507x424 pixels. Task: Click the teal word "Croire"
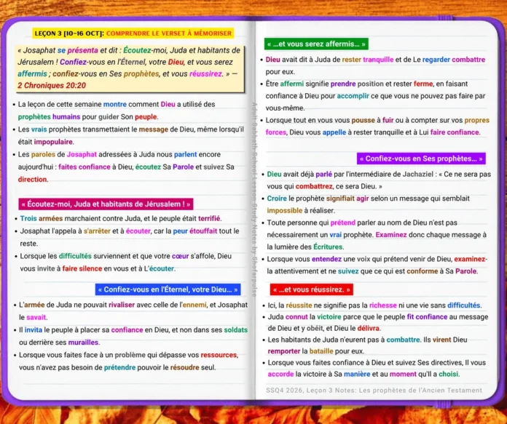(x=277, y=199)
